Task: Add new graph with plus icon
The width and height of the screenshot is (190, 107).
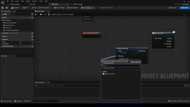Action: [x=32, y=18]
